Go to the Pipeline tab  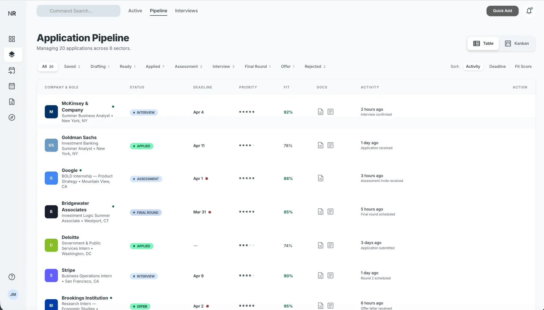click(x=159, y=11)
